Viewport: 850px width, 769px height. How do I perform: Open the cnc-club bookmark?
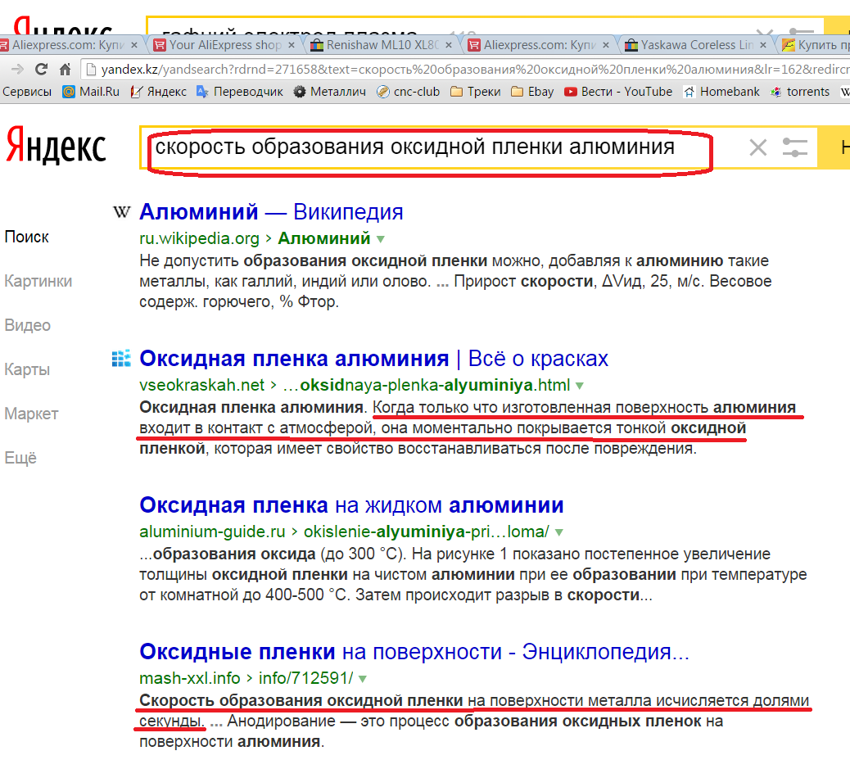(x=408, y=92)
